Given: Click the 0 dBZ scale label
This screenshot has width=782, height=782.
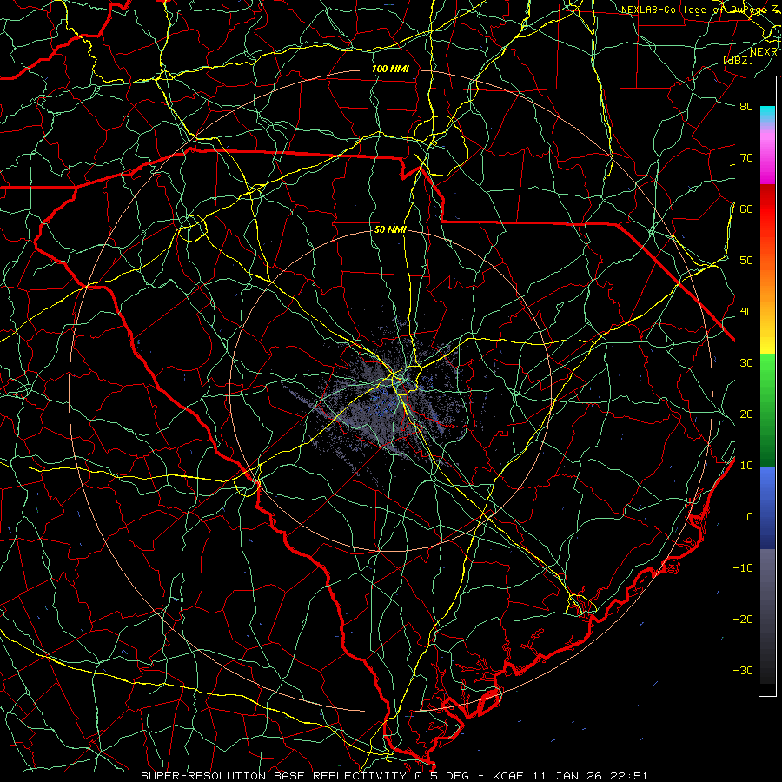Looking at the screenshot, I should [x=750, y=517].
